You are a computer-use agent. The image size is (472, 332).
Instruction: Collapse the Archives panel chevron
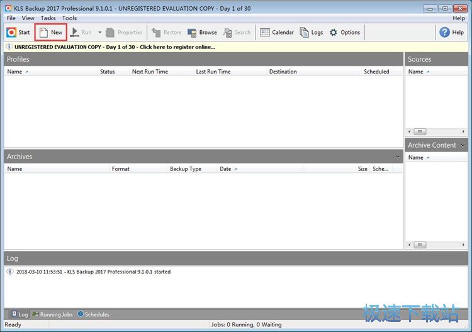point(397,156)
